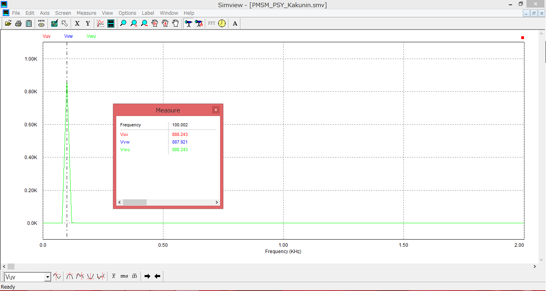
Task: Click the right-pointing next data point arrow
Action: [147, 276]
